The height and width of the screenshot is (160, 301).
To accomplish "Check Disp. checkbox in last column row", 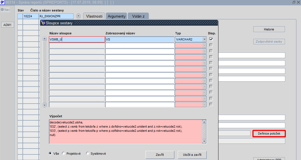I will pos(211,104).
